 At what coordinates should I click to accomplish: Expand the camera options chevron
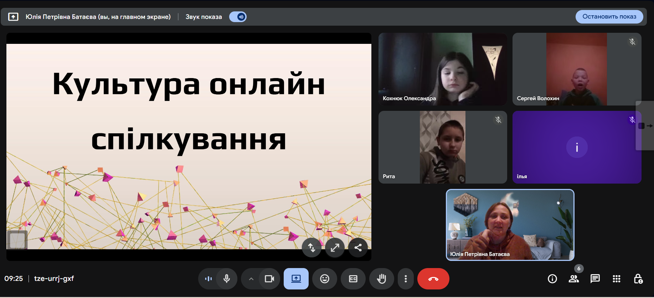tap(251, 279)
